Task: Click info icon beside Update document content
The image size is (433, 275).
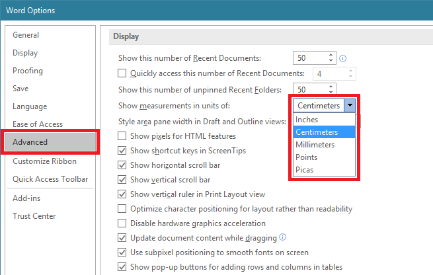Action: 283,237
